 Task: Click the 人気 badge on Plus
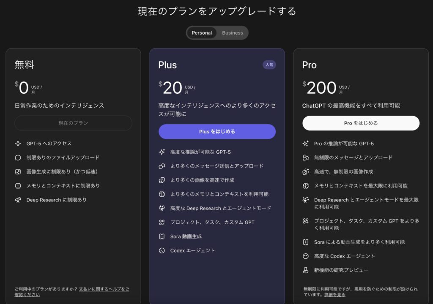pos(269,65)
